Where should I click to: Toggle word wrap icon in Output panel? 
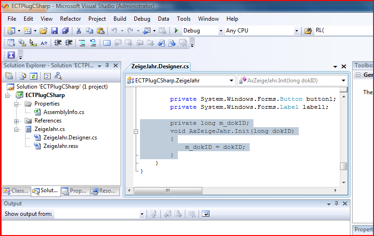coord(205,214)
